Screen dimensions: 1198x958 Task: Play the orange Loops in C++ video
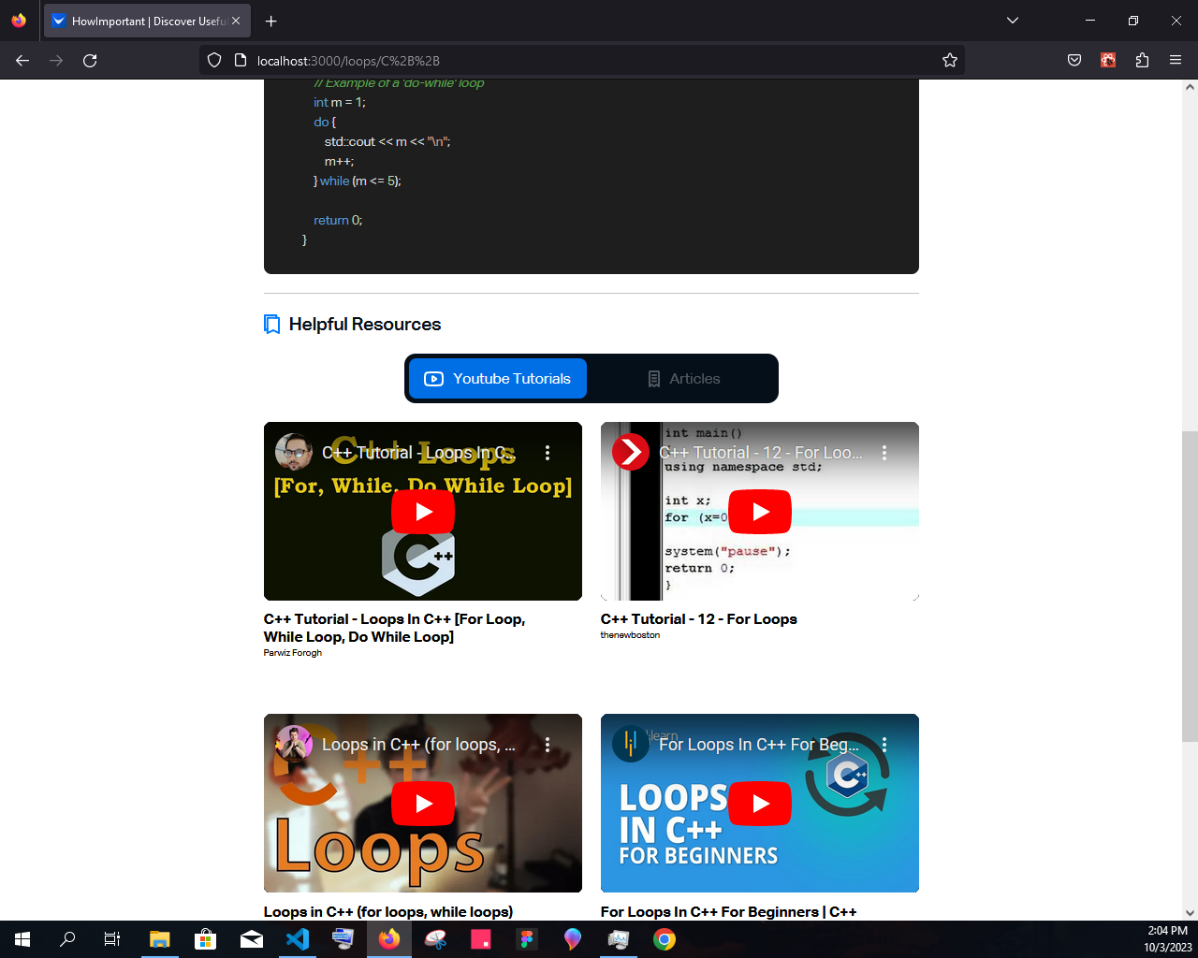click(x=423, y=804)
